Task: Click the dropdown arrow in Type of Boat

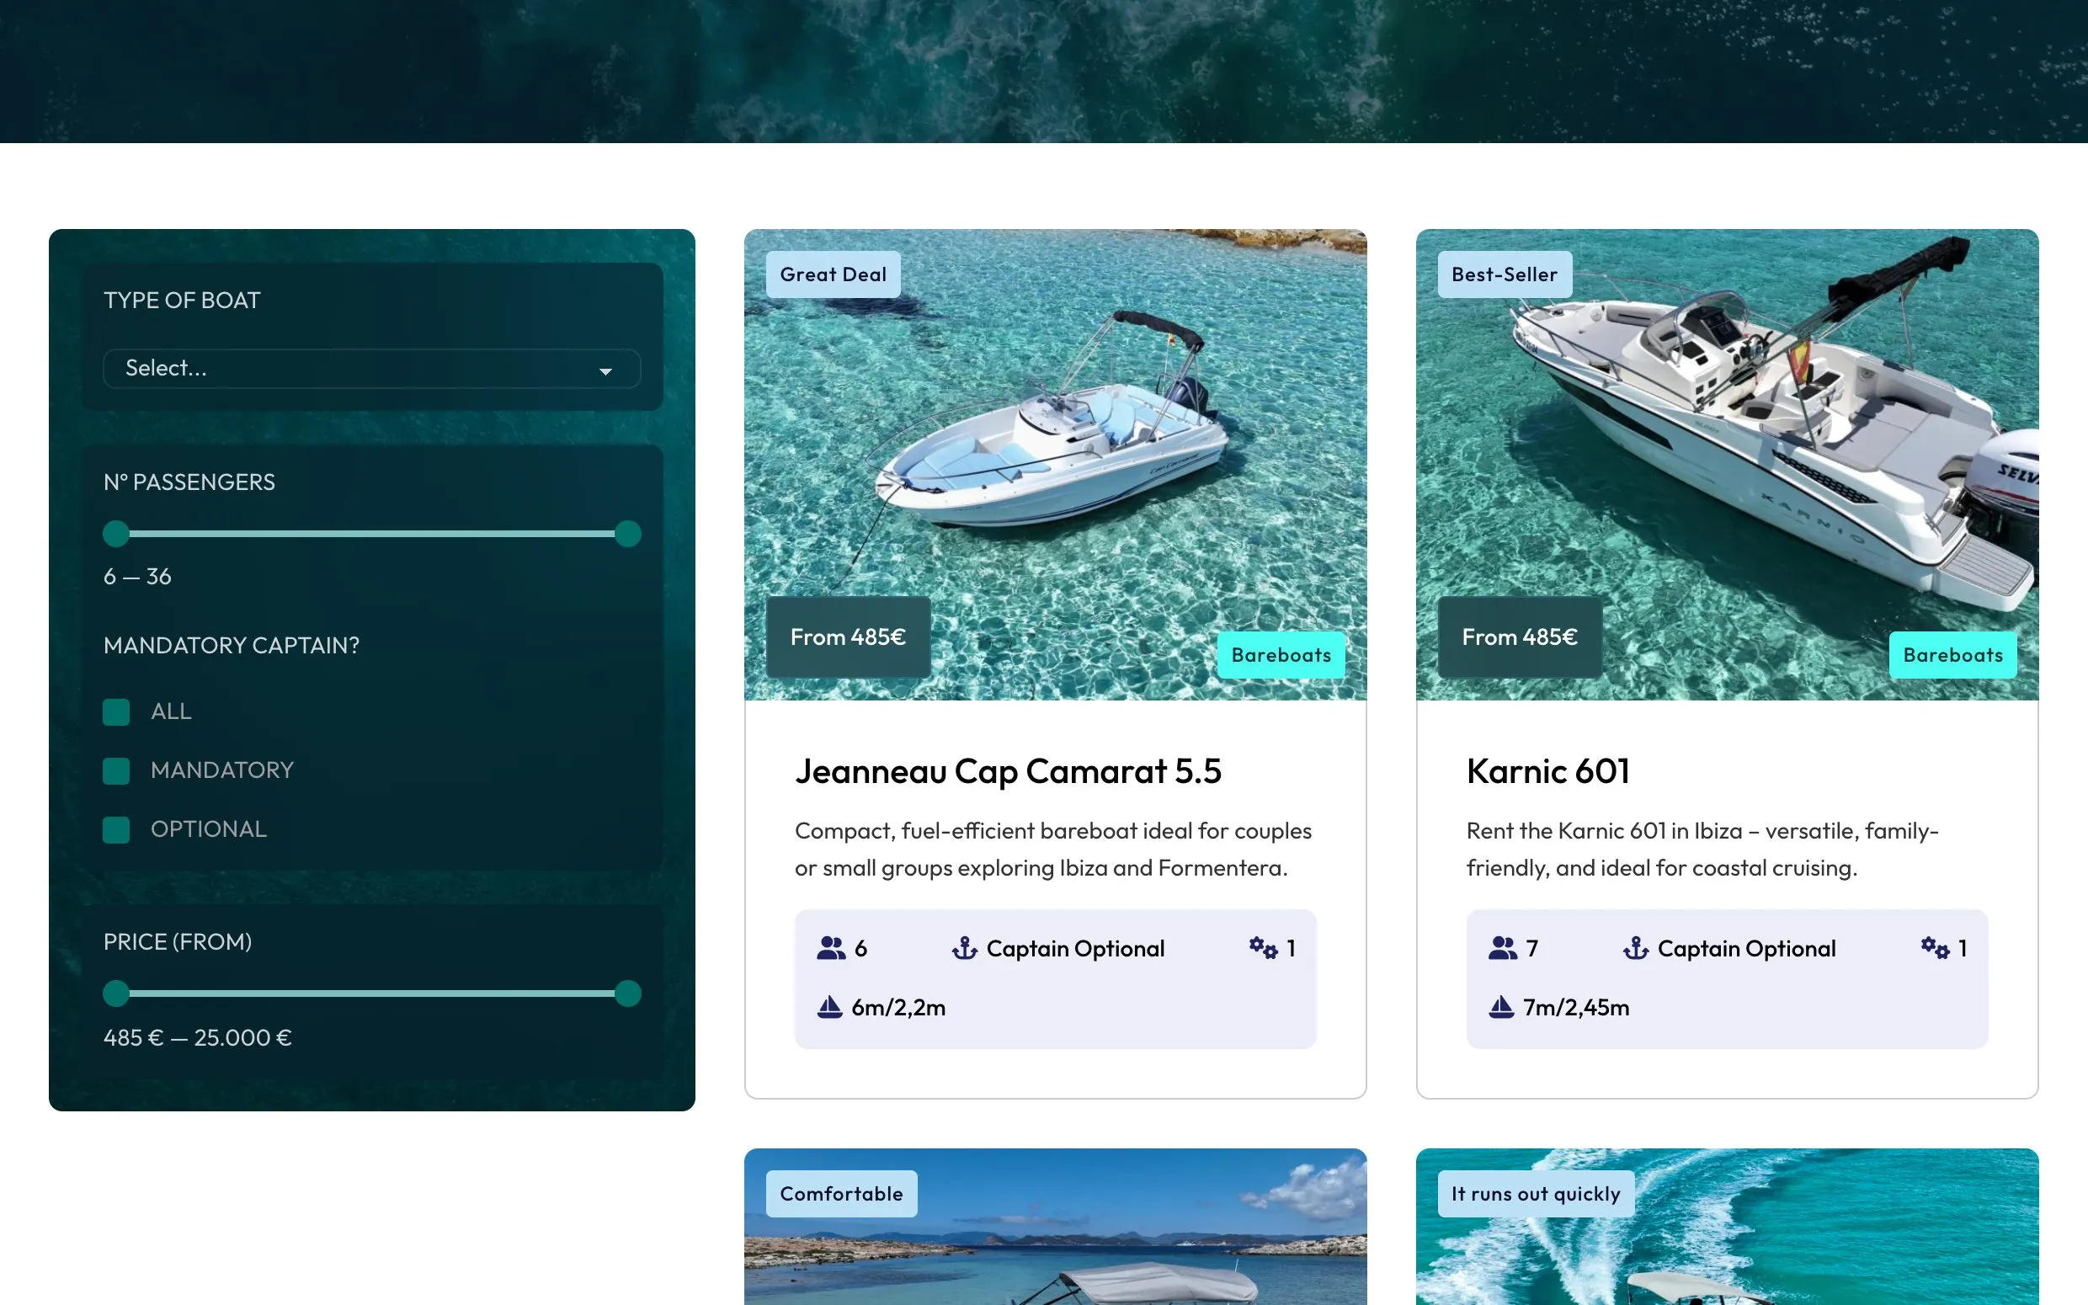Action: tap(605, 371)
